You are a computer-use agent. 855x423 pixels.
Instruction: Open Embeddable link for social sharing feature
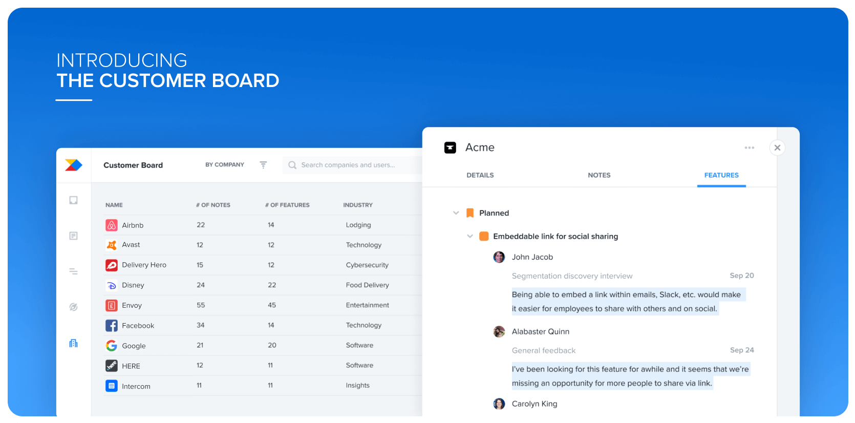(x=555, y=237)
